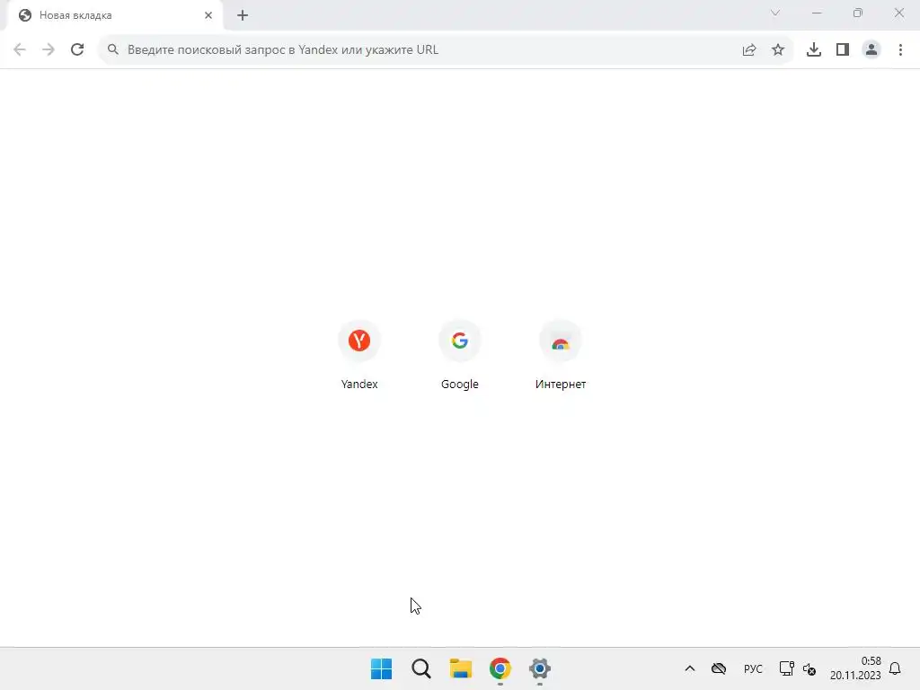Open the tab search dropdown chevron
Screen dimensions: 920x690
pyautogui.click(x=775, y=13)
